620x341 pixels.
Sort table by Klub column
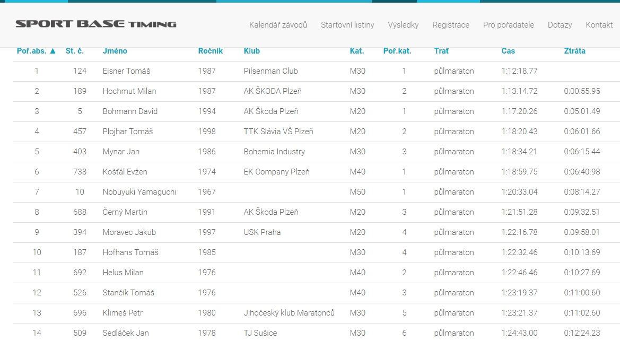point(252,51)
